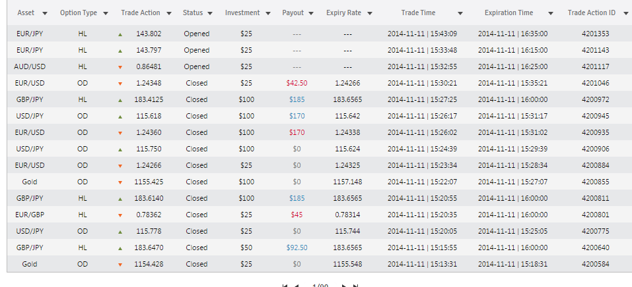
Task: Open the Asset column filter dropdown
Action: pos(44,13)
